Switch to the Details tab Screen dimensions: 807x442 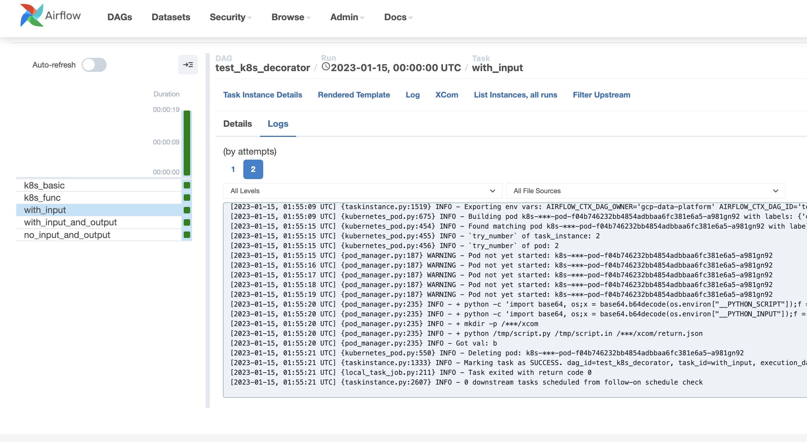(238, 124)
